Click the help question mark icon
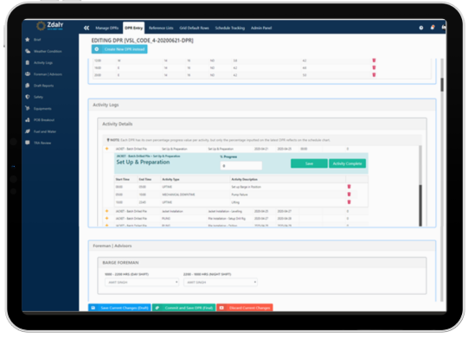This screenshot has height=338, width=475. click(421, 28)
